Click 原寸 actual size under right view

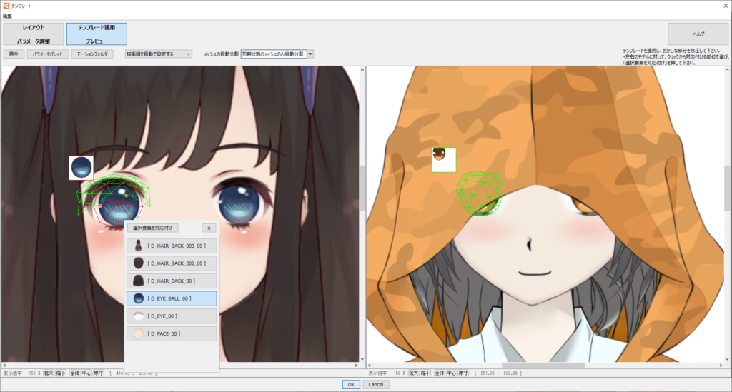pyautogui.click(x=463, y=373)
